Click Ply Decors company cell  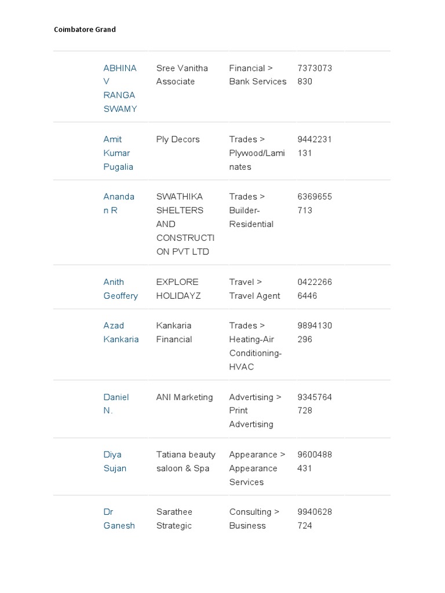pyautogui.click(x=178, y=140)
